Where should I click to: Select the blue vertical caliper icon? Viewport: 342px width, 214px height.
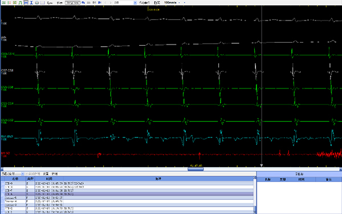tap(31, 3)
